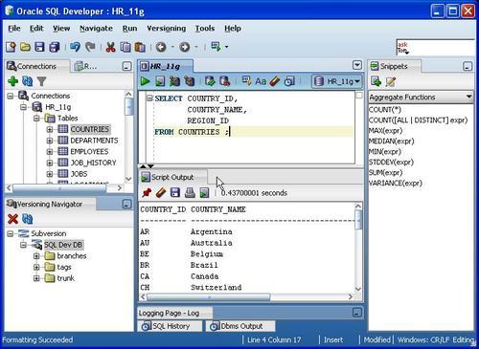
Task: Select the MEDIAN(expr) snippet
Action: 391,142
